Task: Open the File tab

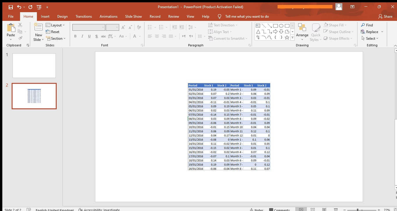Action: [x=11, y=17]
